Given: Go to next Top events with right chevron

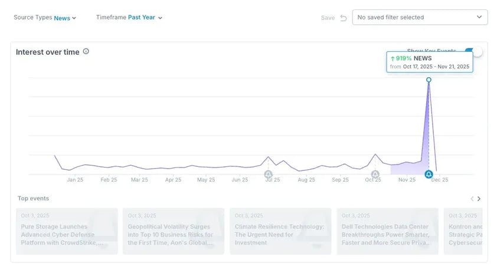Looking at the screenshot, I should point(479,199).
